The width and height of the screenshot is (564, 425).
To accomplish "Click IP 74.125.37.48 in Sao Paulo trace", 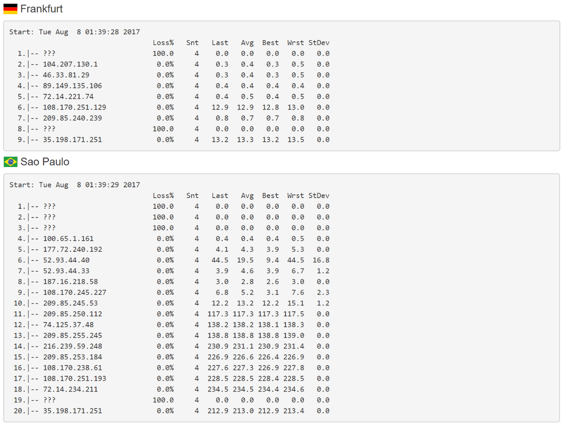I will coord(68,325).
